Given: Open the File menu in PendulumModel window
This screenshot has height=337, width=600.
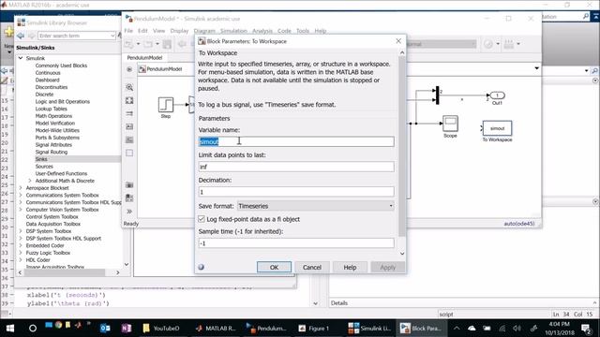Looking at the screenshot, I should point(128,31).
